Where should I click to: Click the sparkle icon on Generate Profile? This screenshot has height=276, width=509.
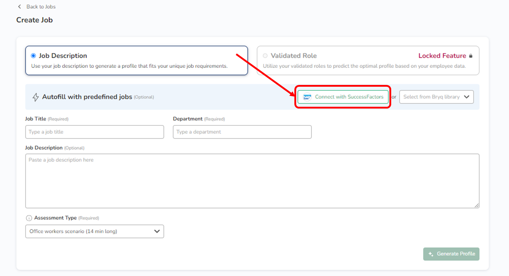pos(431,254)
